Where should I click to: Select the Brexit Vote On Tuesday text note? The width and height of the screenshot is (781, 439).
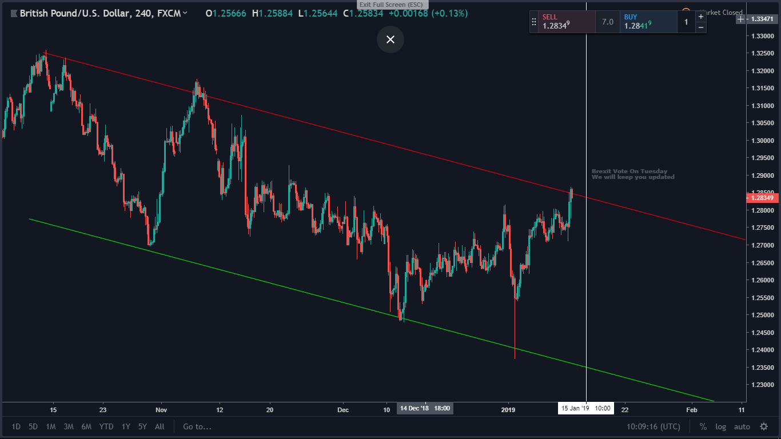tap(633, 174)
